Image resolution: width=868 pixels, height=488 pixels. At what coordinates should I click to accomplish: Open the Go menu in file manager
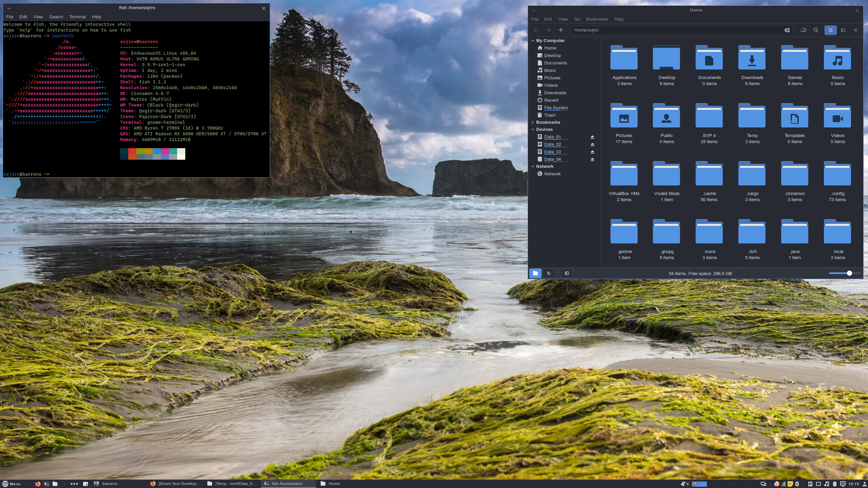coord(577,19)
